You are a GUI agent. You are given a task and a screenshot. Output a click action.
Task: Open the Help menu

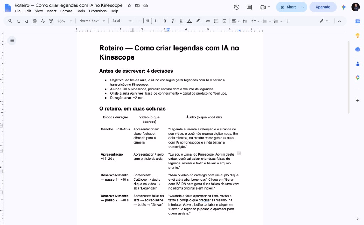pyautogui.click(x=114, y=11)
